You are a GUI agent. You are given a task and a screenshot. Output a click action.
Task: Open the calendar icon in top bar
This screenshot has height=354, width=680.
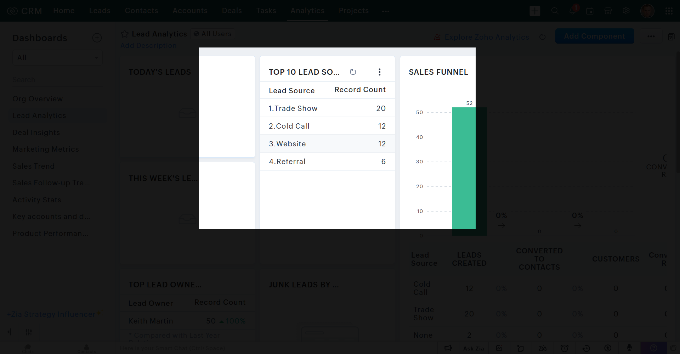coord(590,11)
